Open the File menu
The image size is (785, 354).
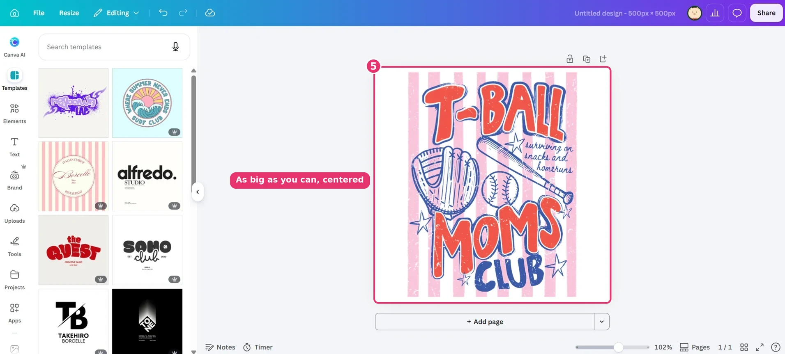click(39, 13)
